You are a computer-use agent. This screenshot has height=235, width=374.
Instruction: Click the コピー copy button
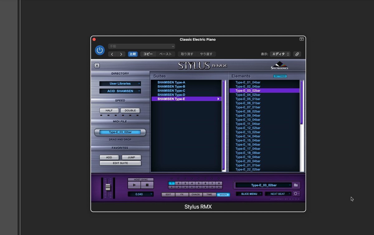pyautogui.click(x=148, y=54)
